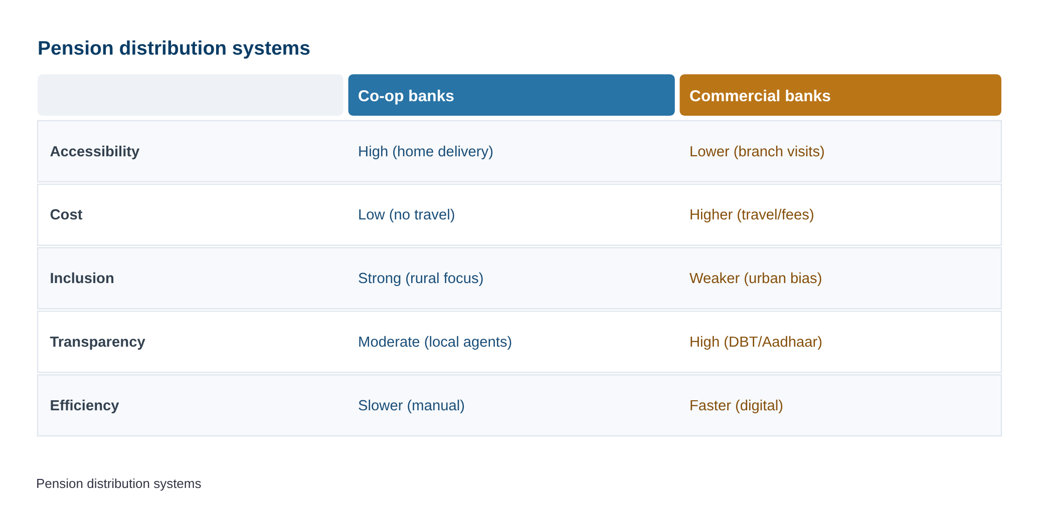Viewport: 1043px width, 516px height.
Task: Select the Efficiency row label
Action: [x=85, y=405]
